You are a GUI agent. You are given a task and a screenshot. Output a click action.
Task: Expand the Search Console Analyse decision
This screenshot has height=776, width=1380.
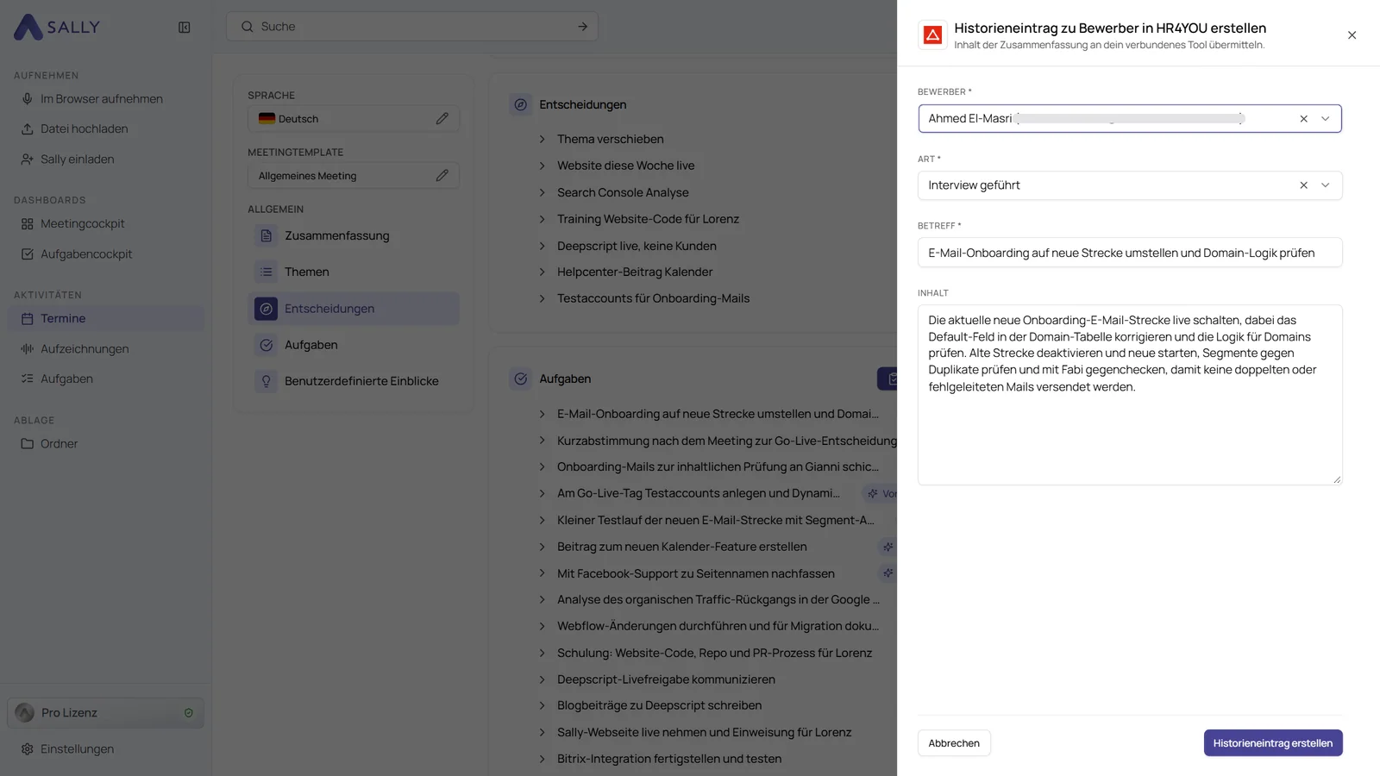pyautogui.click(x=542, y=192)
